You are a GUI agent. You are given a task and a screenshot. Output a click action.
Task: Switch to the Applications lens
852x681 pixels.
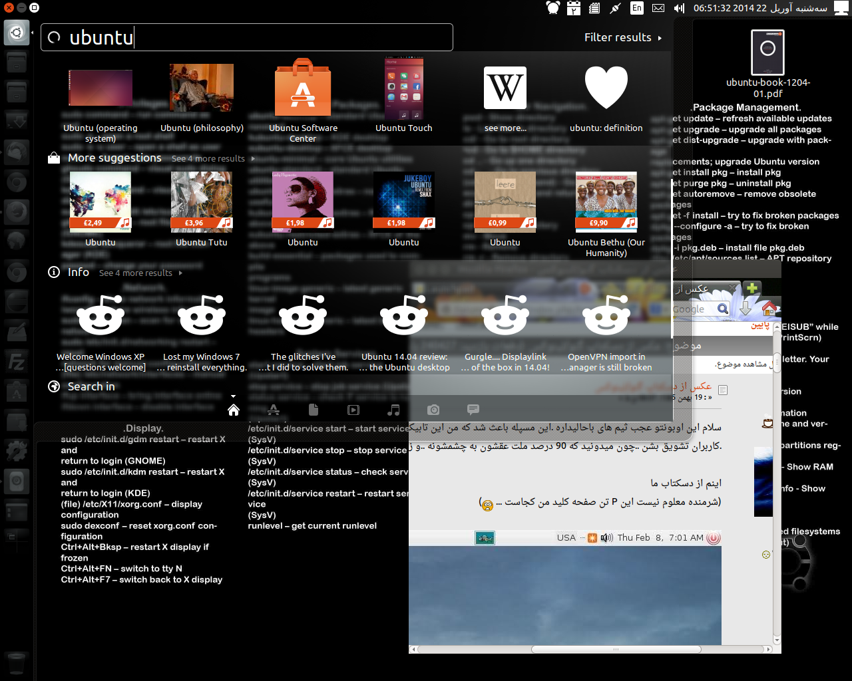(x=274, y=410)
